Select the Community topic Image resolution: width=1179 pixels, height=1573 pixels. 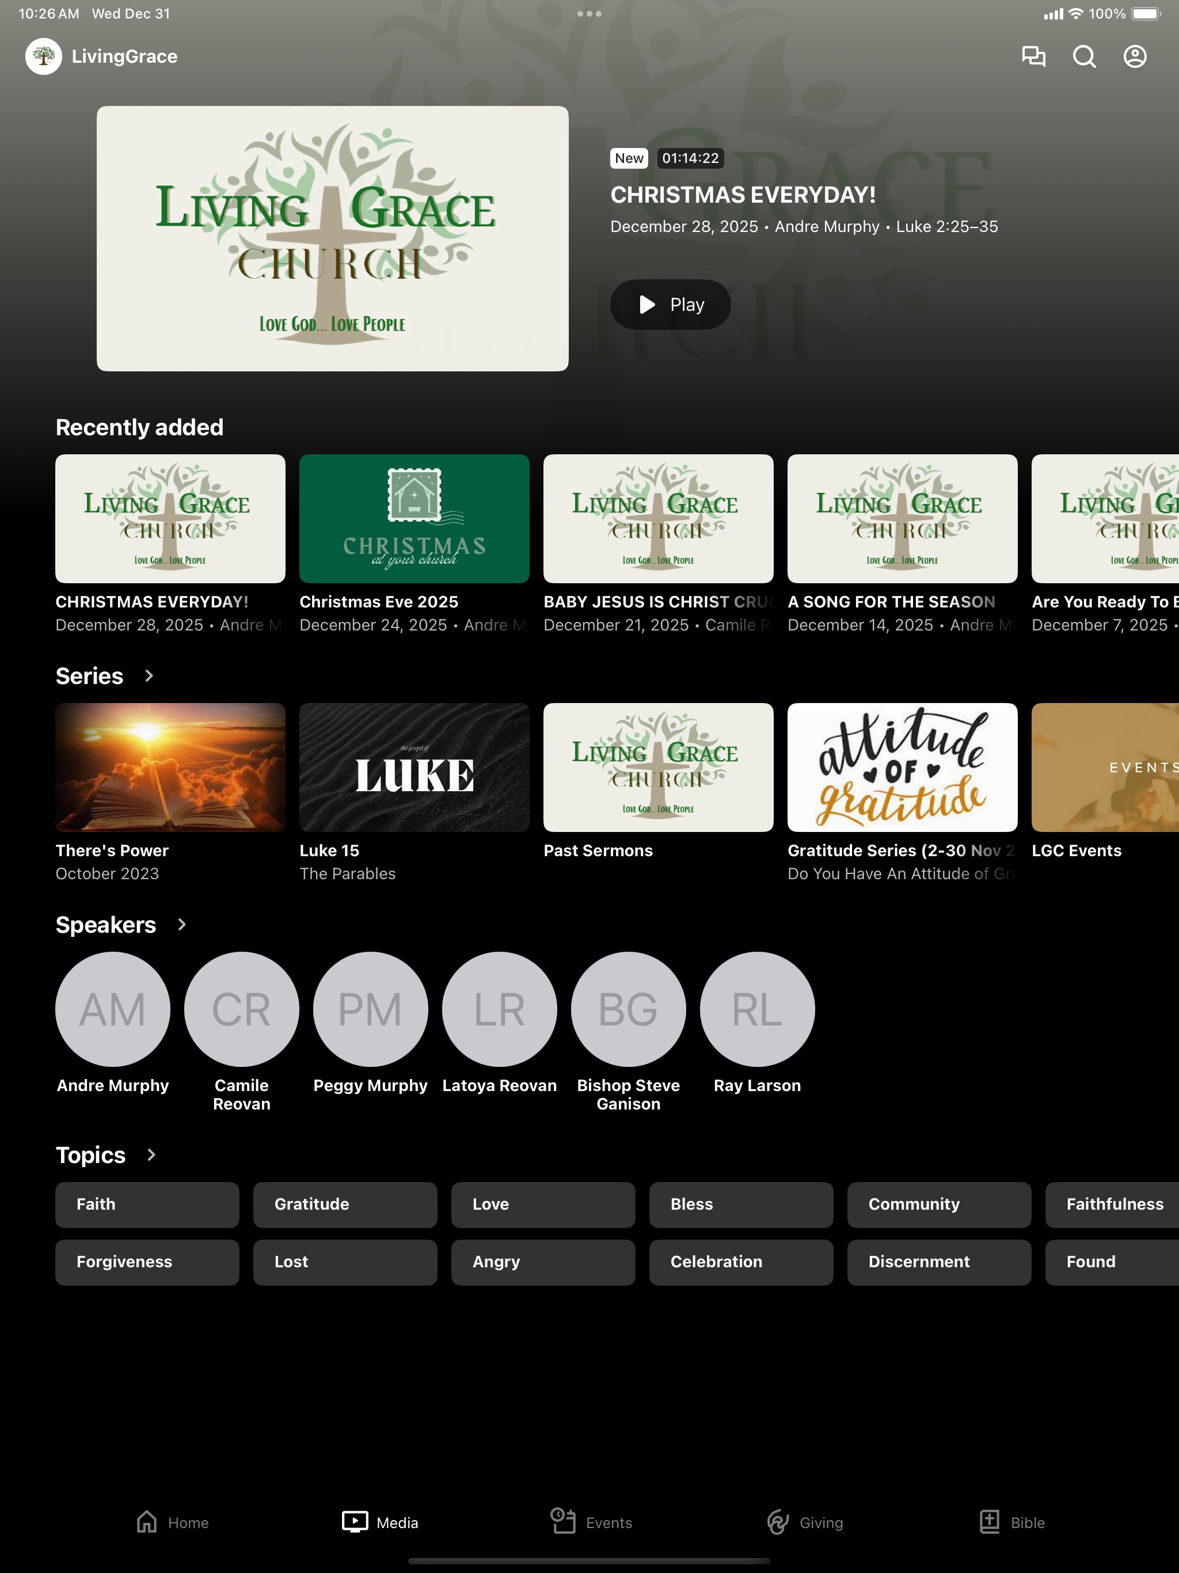[x=938, y=1205]
